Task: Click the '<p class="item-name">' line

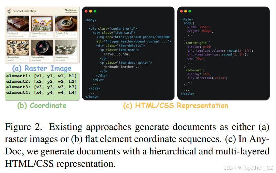Action: (119, 50)
